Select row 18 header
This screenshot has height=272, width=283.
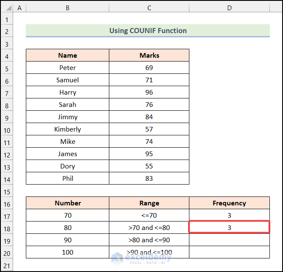[7, 228]
